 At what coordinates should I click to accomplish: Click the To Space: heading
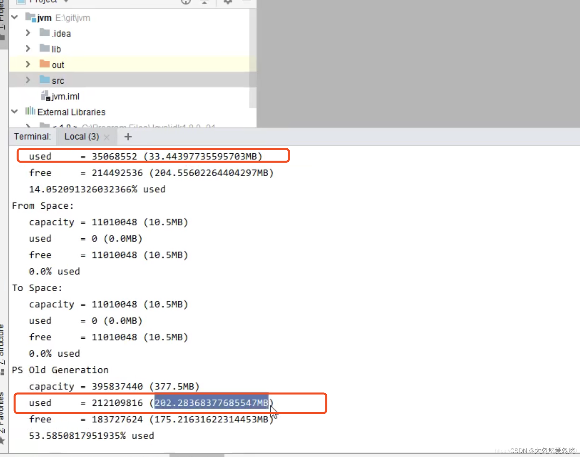tap(37, 288)
